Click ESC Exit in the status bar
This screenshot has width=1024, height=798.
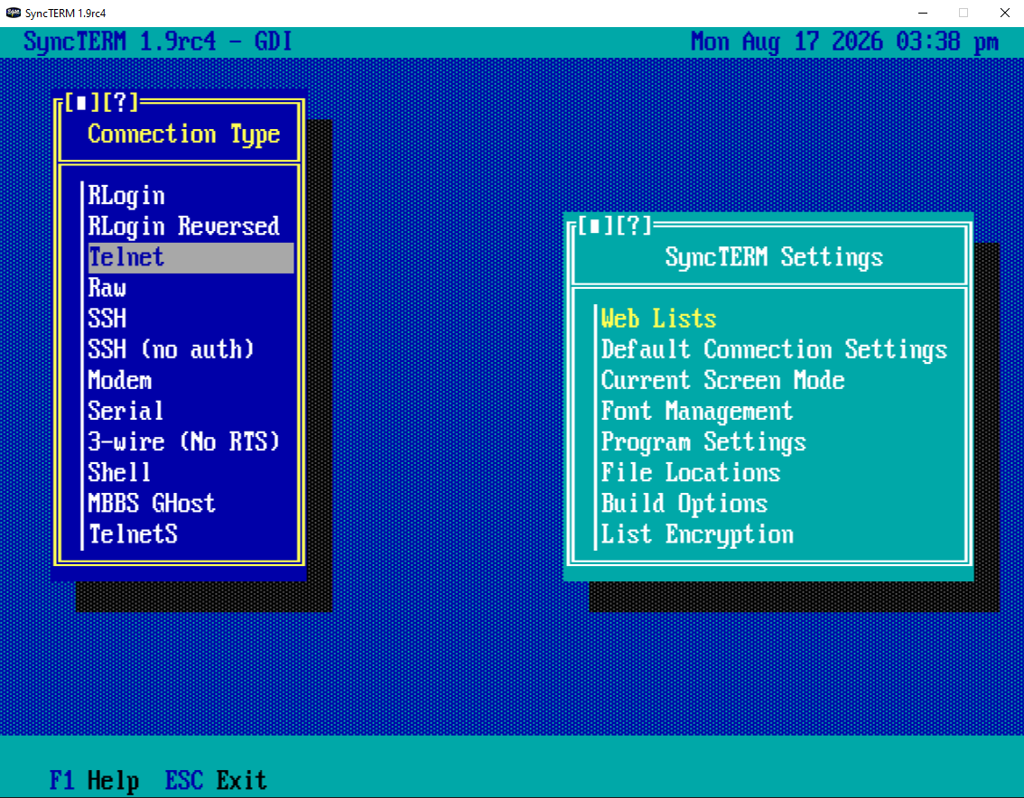coord(216,780)
